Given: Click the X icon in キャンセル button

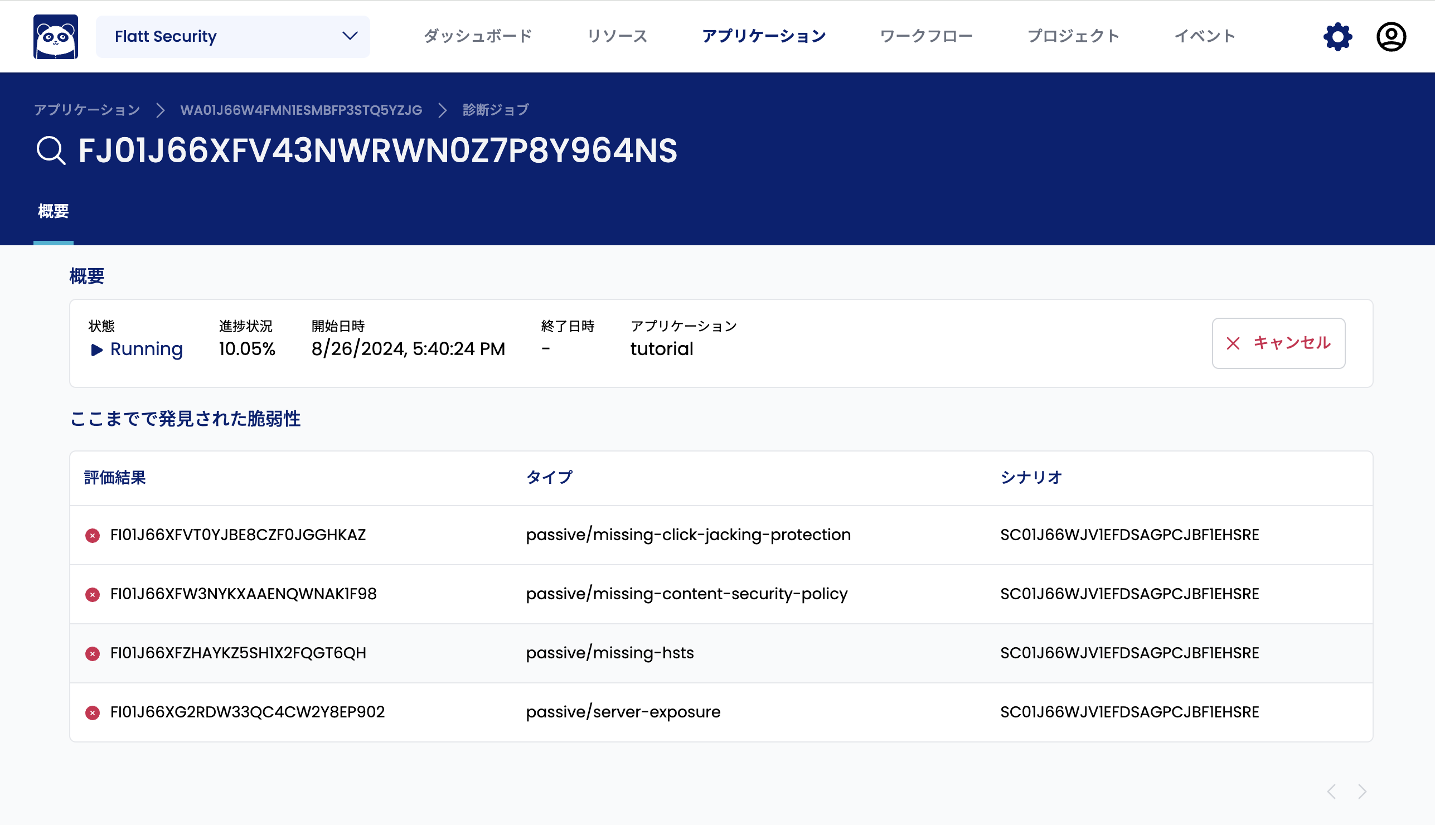Looking at the screenshot, I should click(x=1233, y=343).
